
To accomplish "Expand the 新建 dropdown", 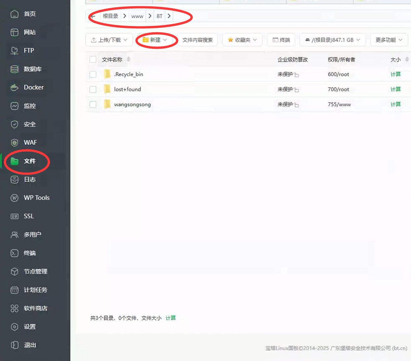I will click(155, 40).
